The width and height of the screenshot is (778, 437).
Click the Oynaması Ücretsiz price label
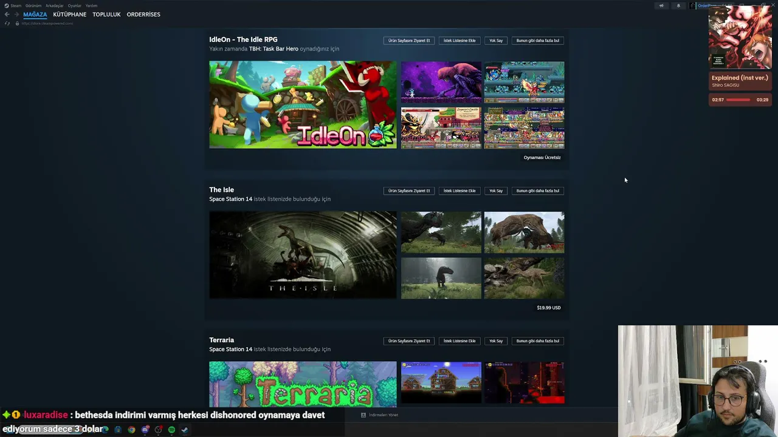tap(542, 158)
